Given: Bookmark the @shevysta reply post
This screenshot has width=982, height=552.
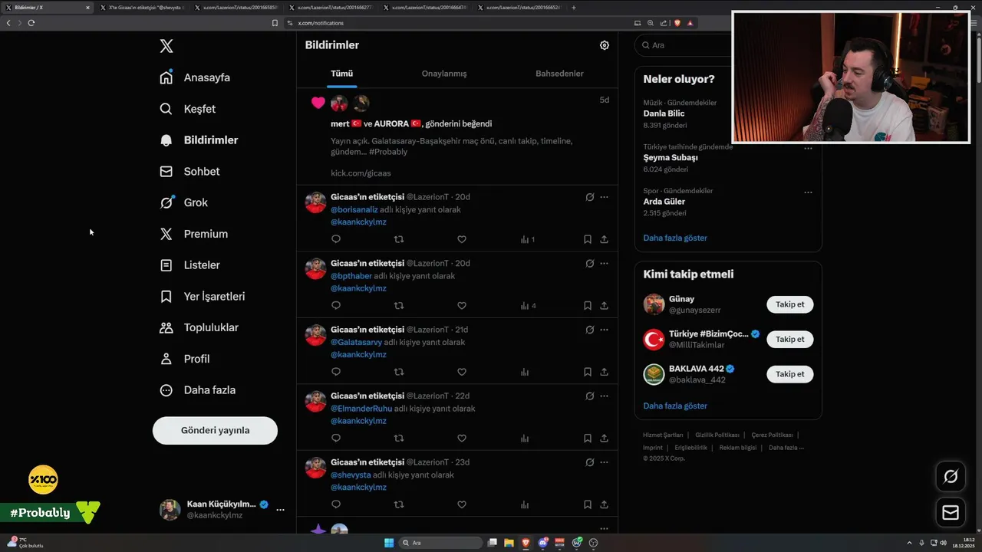Looking at the screenshot, I should (588, 504).
